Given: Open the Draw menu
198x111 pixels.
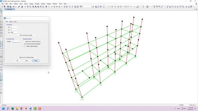Looking at the screenshot, I should coord(21,4).
